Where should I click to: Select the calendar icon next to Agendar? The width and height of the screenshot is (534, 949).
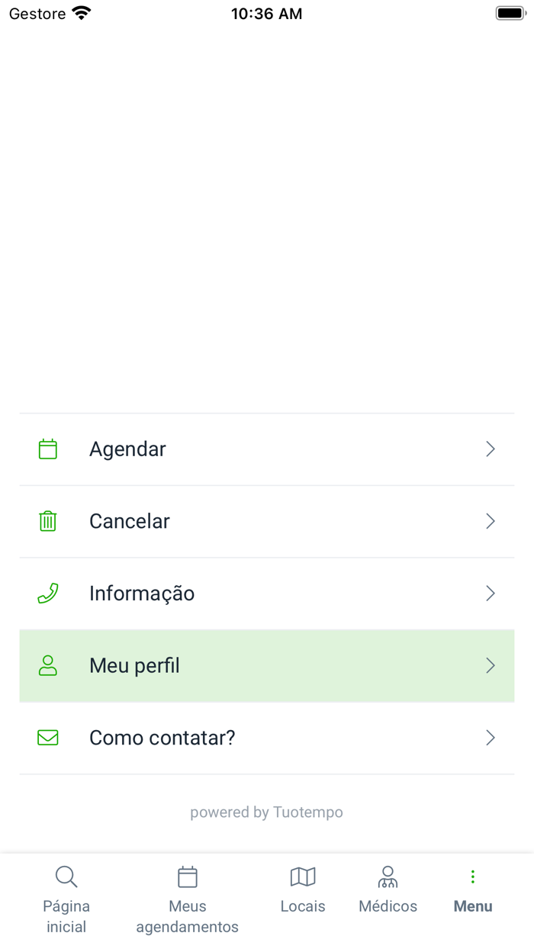click(x=47, y=449)
